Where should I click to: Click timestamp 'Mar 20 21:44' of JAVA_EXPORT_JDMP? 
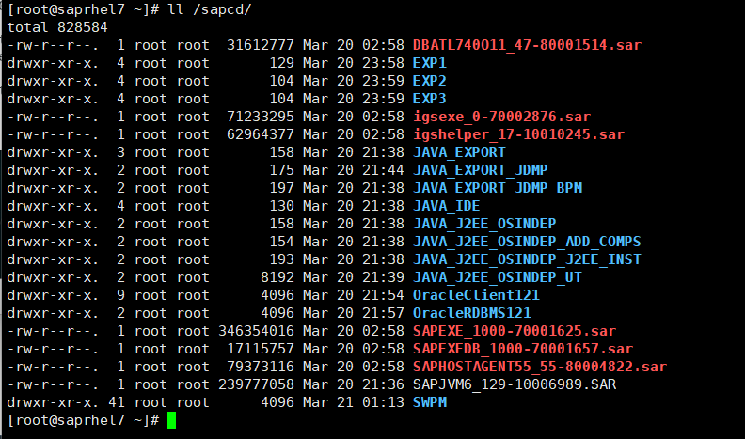click(354, 170)
